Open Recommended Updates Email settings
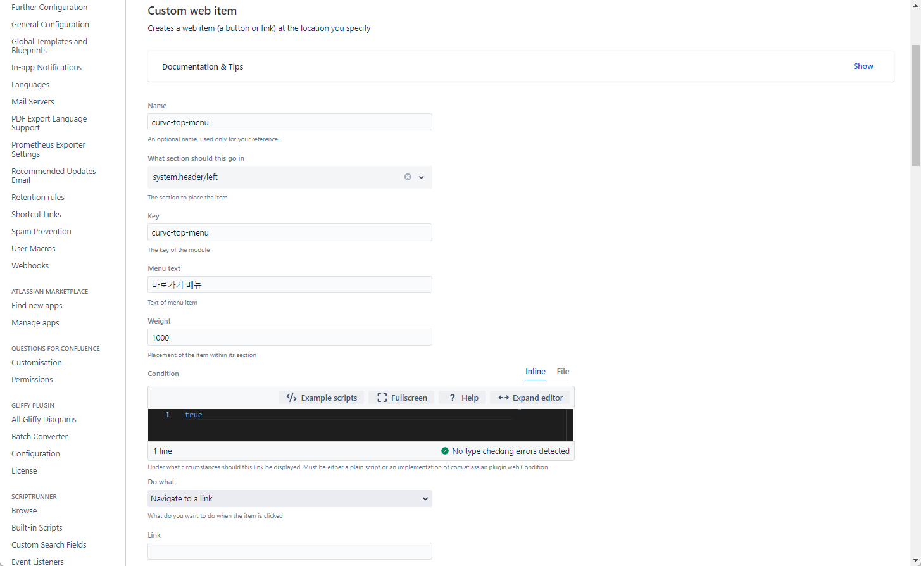 point(54,175)
